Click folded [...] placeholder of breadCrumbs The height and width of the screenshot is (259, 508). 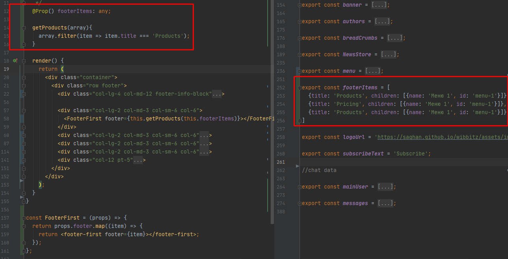[x=395, y=38]
